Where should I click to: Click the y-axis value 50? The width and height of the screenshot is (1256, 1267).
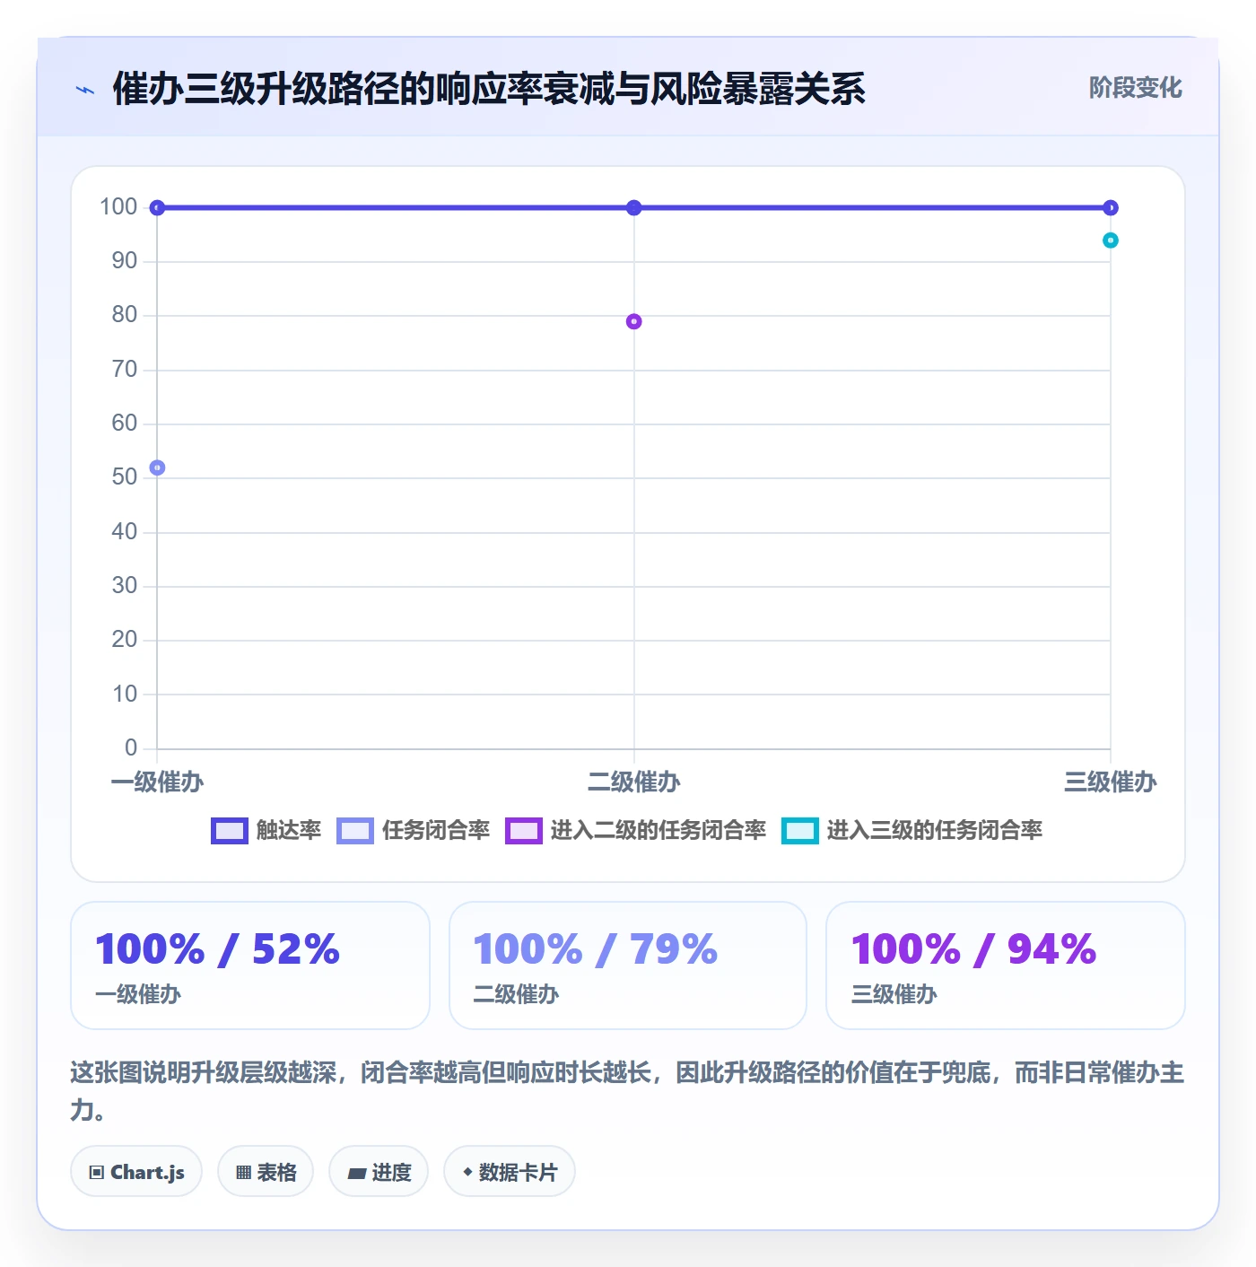click(x=125, y=477)
